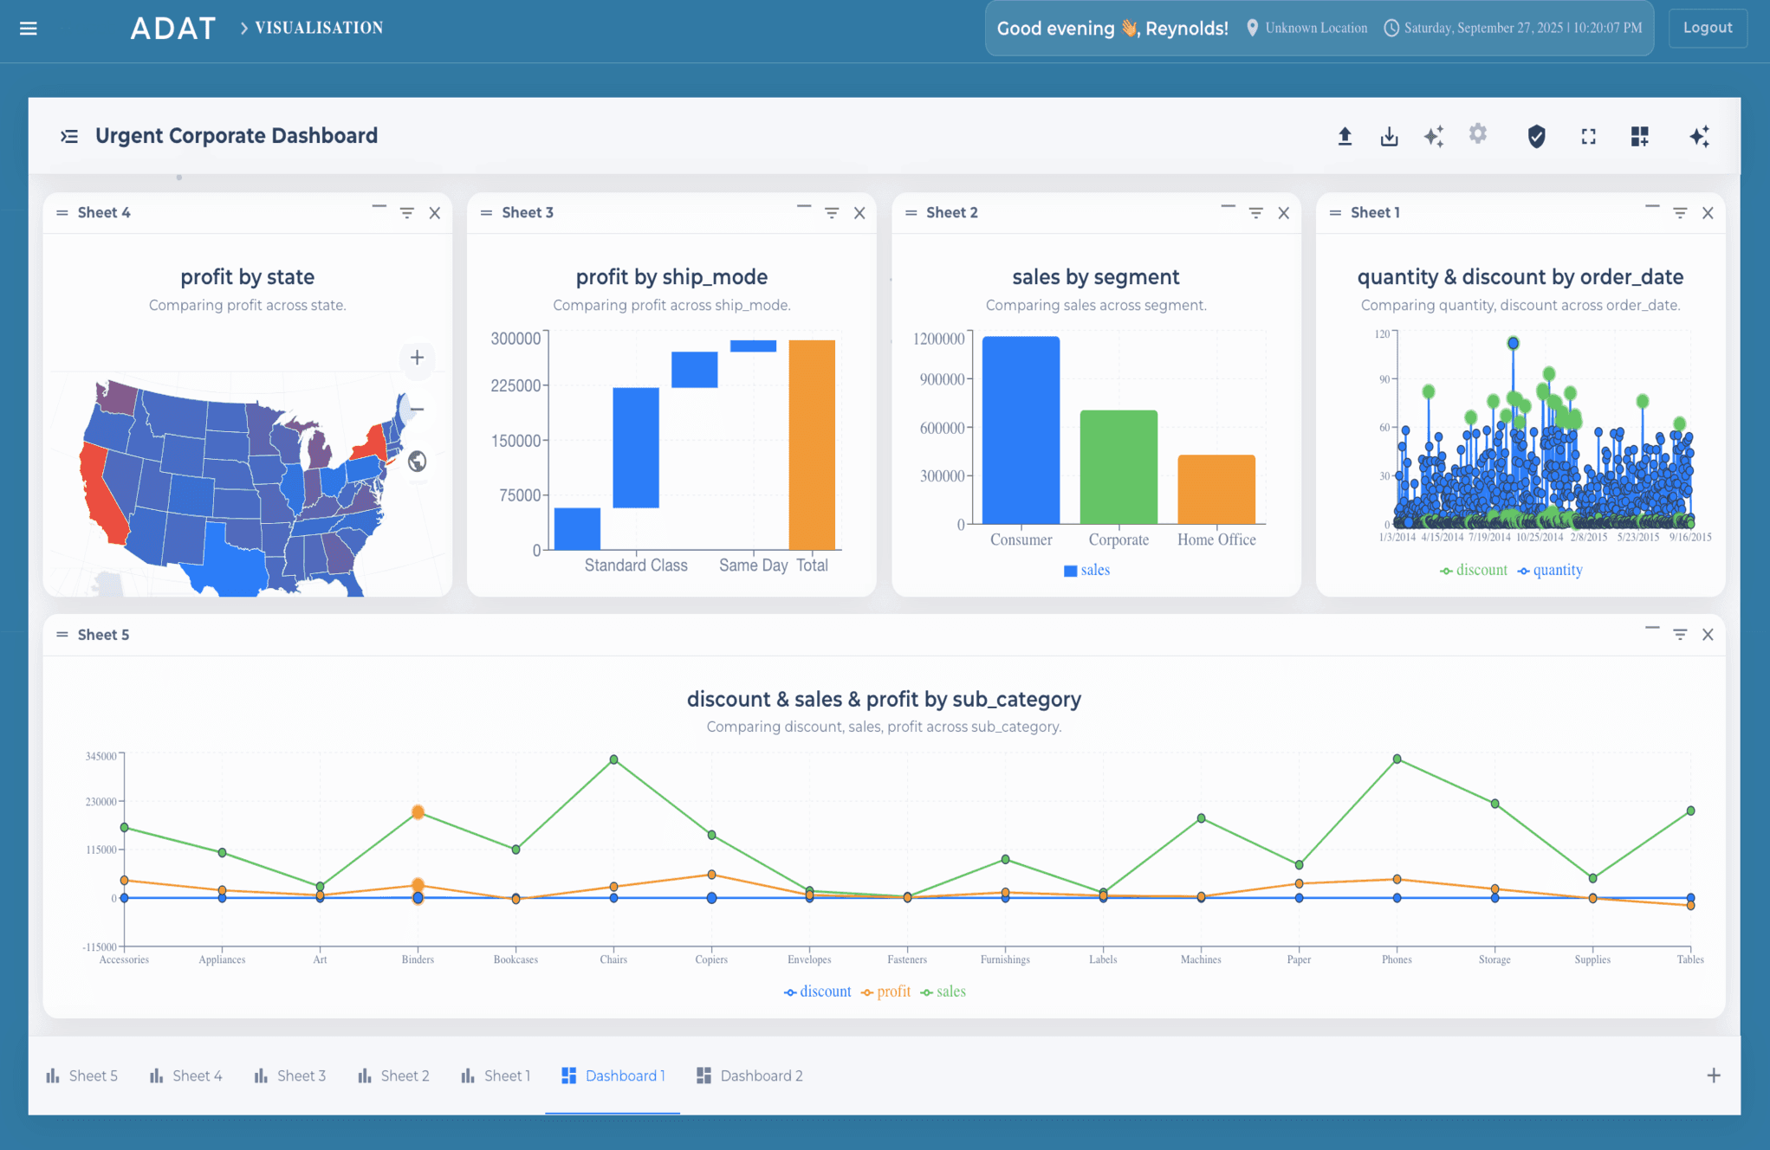Reset map view with the globe icon
The width and height of the screenshot is (1770, 1150).
pos(417,461)
